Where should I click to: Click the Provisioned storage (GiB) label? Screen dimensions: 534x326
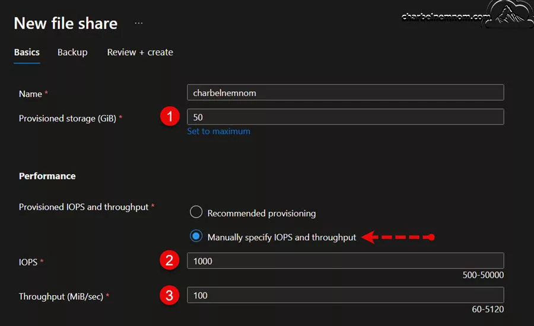pyautogui.click(x=68, y=119)
